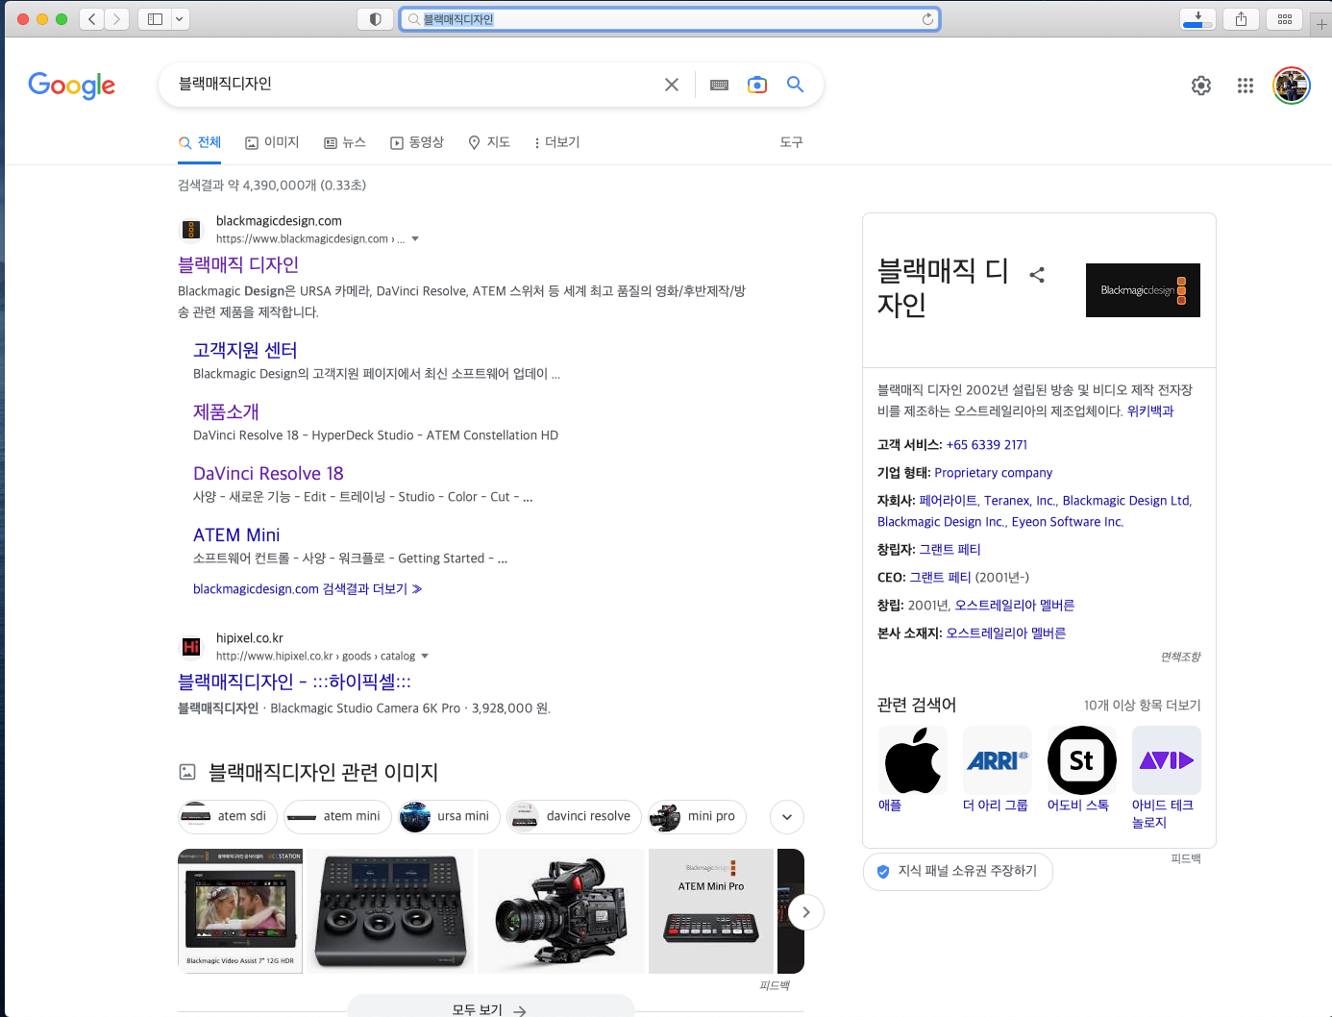Switch to the 지도 tab

488,142
